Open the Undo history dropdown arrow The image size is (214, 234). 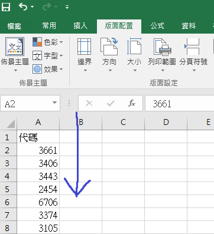[32, 7]
